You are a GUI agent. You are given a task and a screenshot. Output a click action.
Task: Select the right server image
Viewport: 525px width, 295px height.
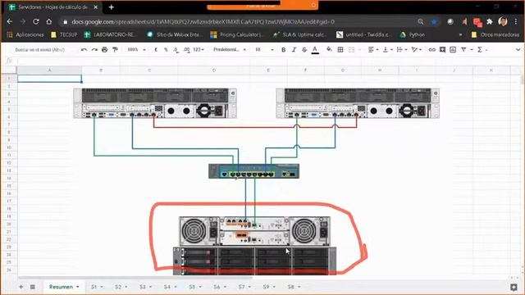tap(358, 103)
